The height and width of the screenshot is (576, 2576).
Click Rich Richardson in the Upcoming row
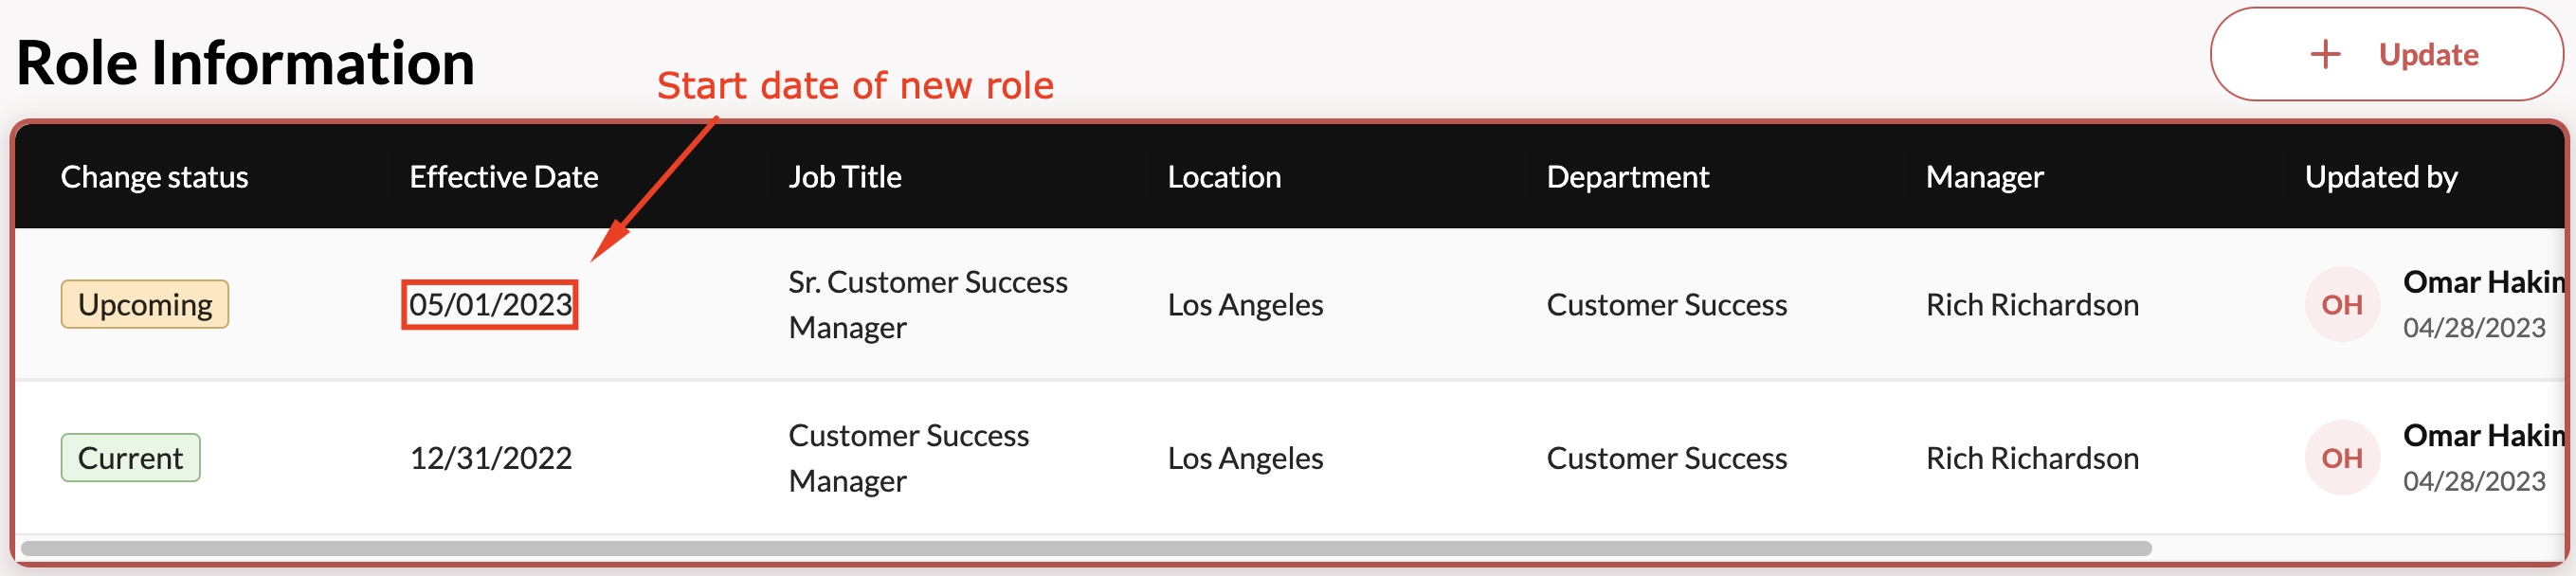click(x=2032, y=304)
